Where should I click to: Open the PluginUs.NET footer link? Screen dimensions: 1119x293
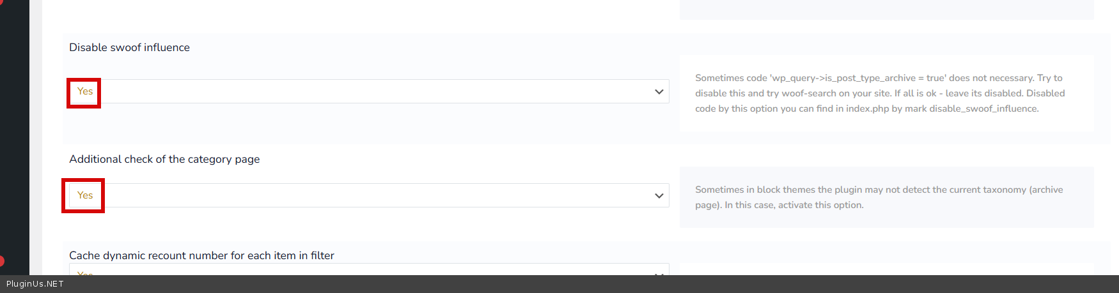coord(35,284)
